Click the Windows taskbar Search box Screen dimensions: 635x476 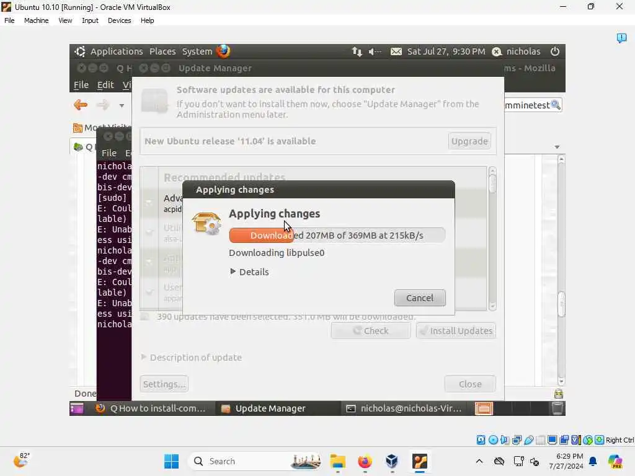click(x=255, y=461)
